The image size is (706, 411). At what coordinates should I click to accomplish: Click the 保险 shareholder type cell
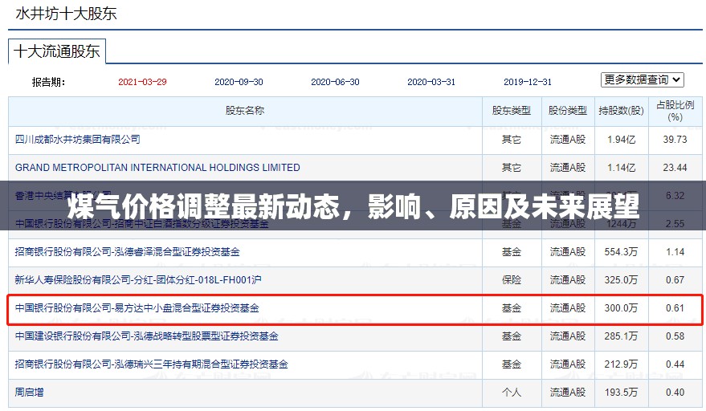tap(512, 280)
